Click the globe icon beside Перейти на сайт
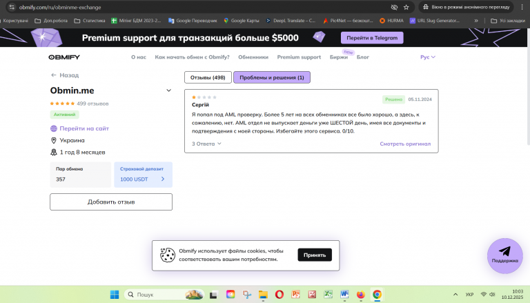Screen dimensions: 530x303 click(x=53, y=128)
